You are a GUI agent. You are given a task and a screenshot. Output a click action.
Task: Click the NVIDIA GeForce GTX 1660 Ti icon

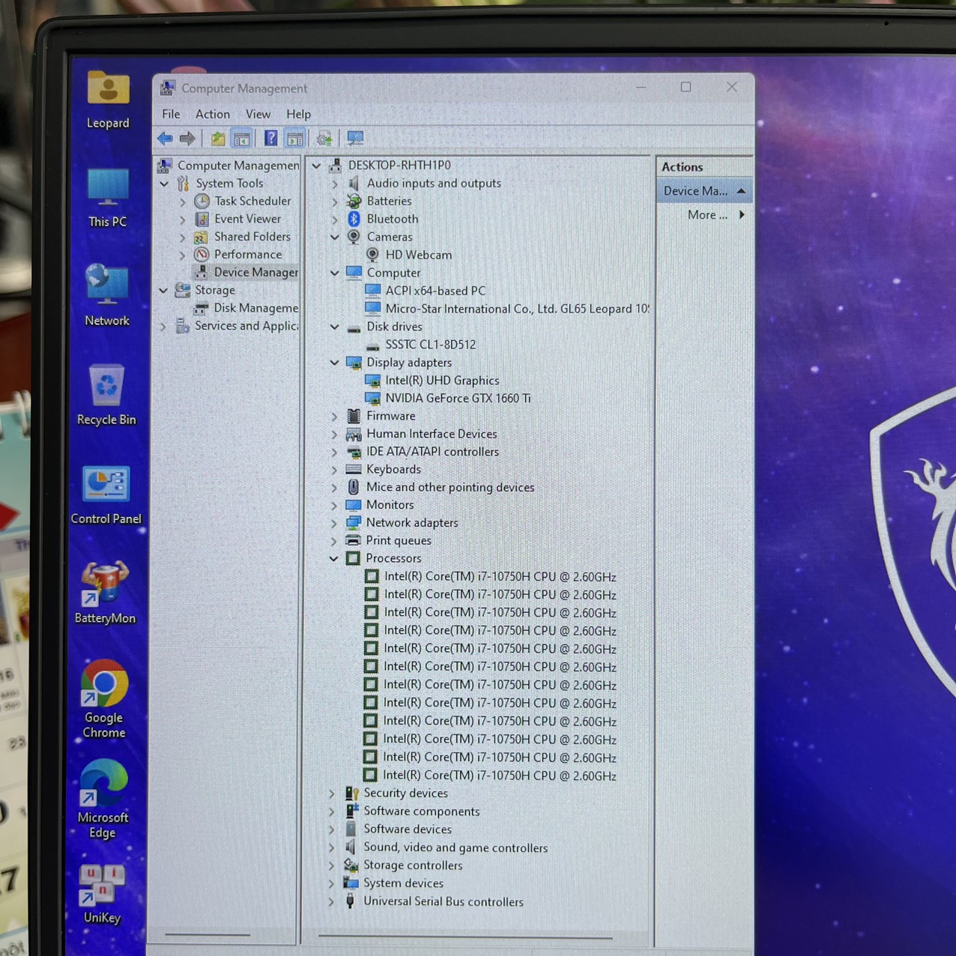pyautogui.click(x=372, y=398)
